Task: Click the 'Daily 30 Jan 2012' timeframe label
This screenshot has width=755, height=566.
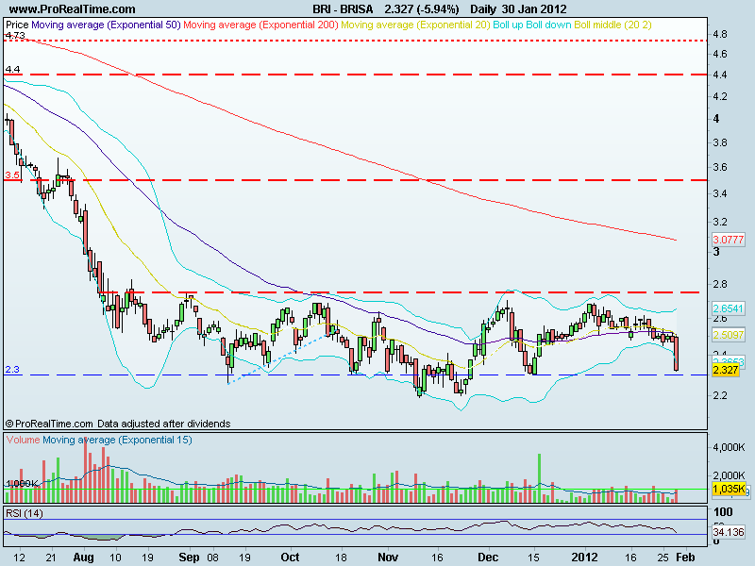Action: tap(518, 8)
